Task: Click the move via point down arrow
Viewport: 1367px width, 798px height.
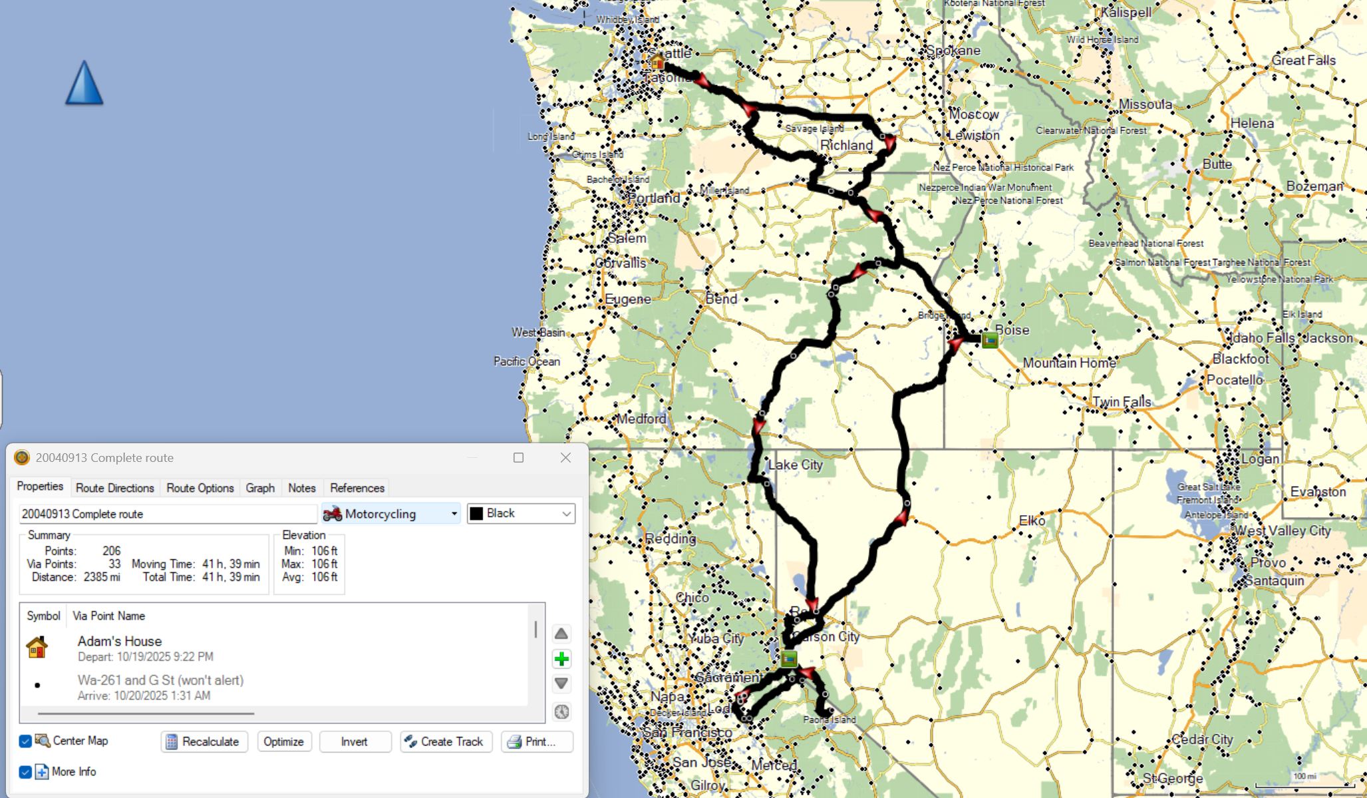Action: pos(561,684)
